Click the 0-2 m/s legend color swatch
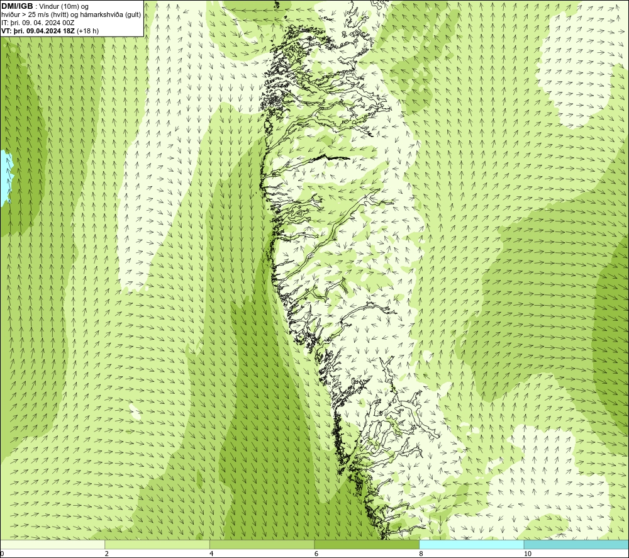This screenshot has width=629, height=558. tap(53, 544)
